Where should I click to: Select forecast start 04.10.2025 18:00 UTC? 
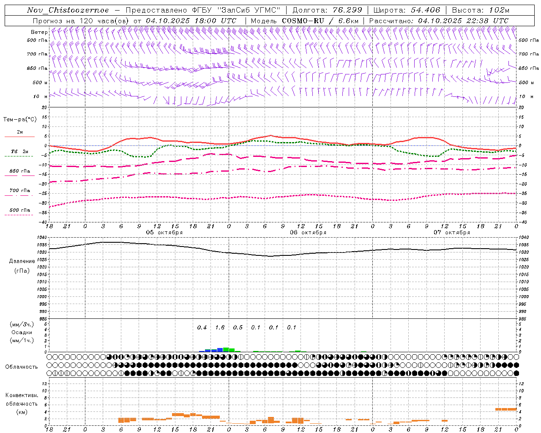tap(191, 21)
